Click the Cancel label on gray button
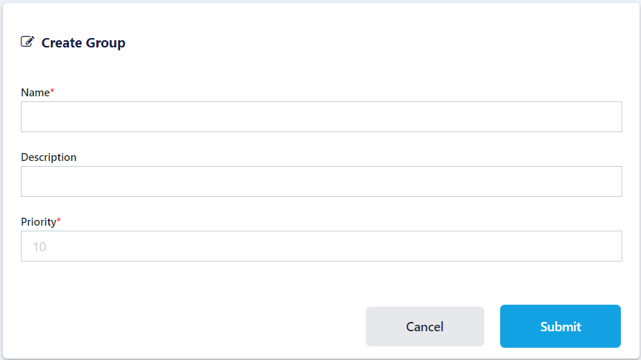Viewport: 641px width, 360px height. point(425,327)
